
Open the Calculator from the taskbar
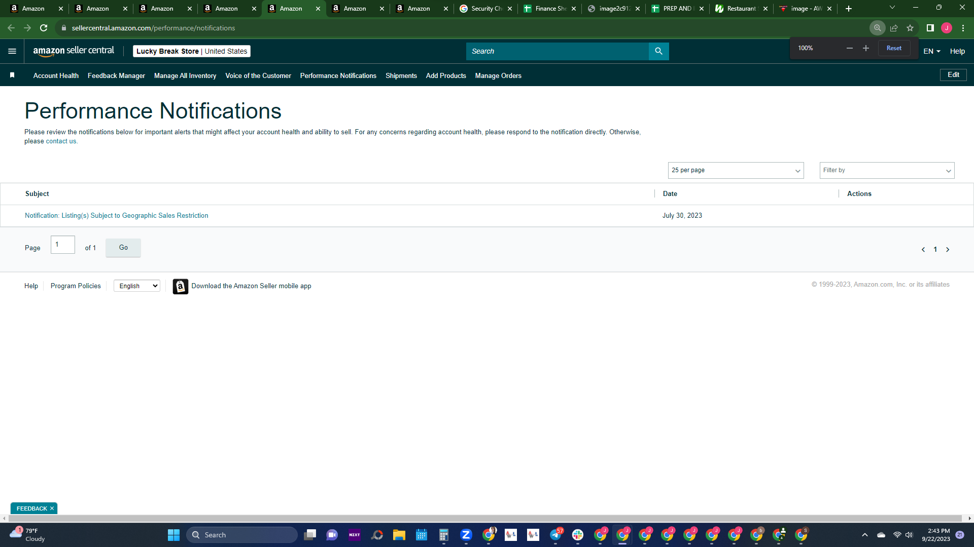[x=443, y=535]
